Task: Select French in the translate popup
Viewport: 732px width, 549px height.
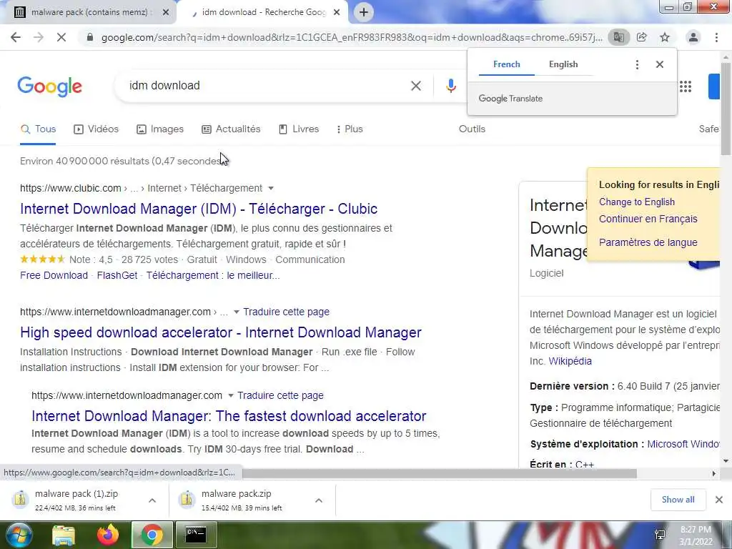Action: click(507, 64)
